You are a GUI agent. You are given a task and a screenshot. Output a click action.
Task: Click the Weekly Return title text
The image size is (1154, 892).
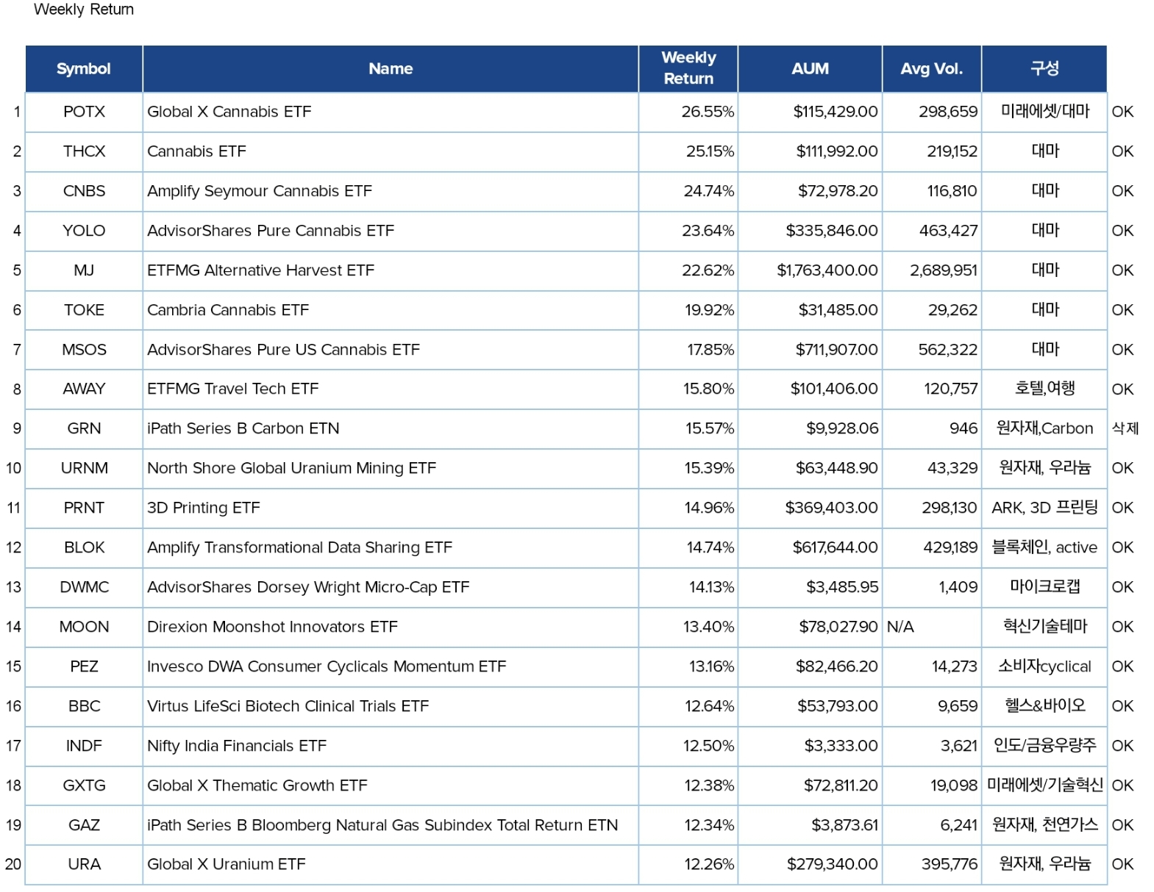pyautogui.click(x=84, y=10)
